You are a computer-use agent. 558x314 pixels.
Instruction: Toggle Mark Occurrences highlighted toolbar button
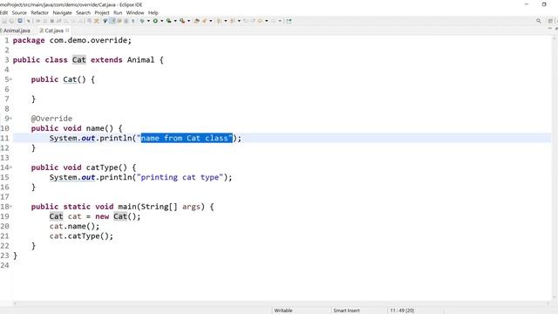click(x=112, y=21)
